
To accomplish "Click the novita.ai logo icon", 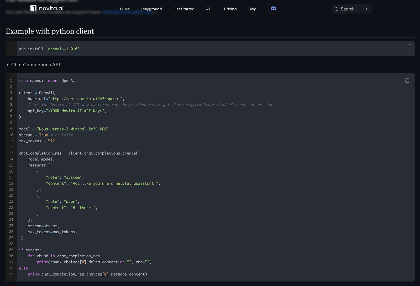I will pos(33,8).
